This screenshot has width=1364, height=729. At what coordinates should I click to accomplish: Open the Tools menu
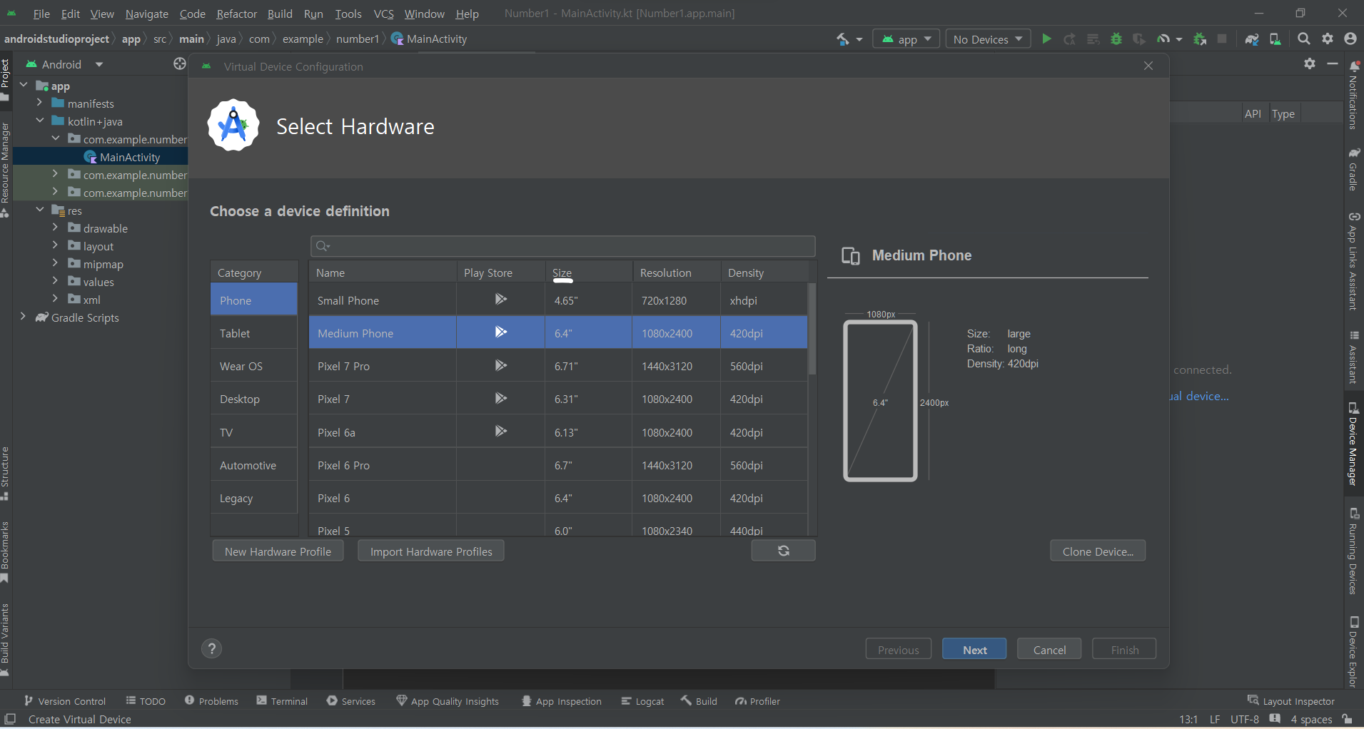[x=348, y=14]
